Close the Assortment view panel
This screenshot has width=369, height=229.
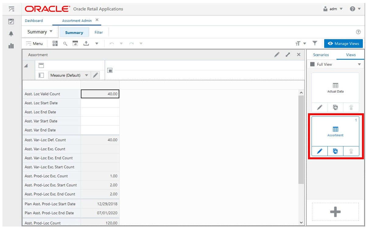click(x=299, y=55)
